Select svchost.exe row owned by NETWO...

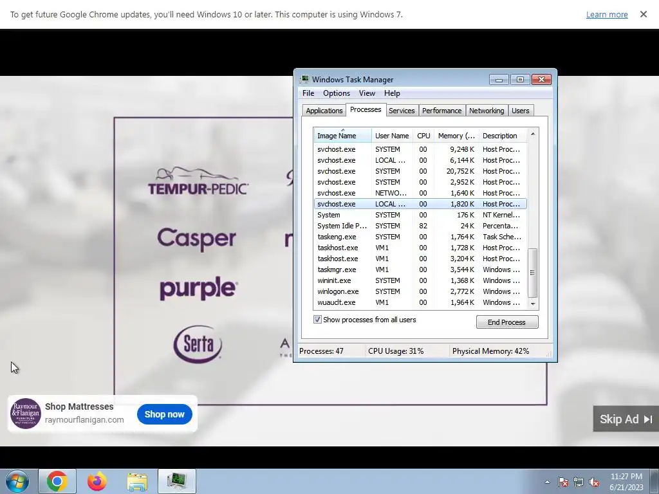point(420,193)
